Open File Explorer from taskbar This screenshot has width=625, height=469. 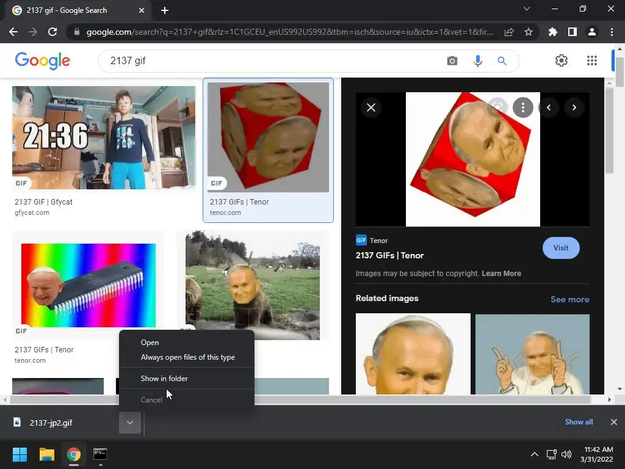pyautogui.click(x=46, y=454)
